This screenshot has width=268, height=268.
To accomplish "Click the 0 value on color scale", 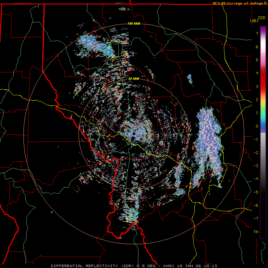I will pos(257,126).
